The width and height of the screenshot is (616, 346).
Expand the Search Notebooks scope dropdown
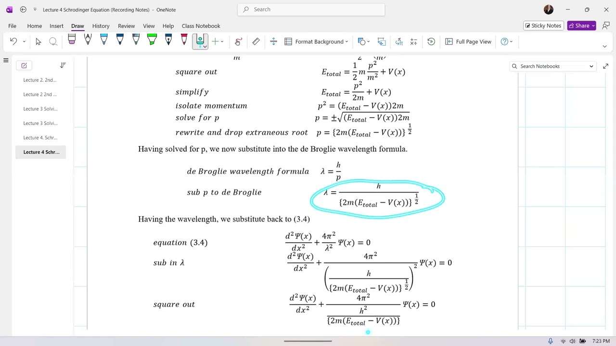point(591,66)
